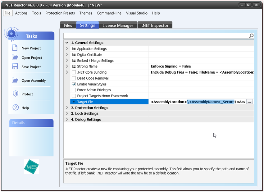
Task: Click the Target File path value field
Action: coord(198,102)
